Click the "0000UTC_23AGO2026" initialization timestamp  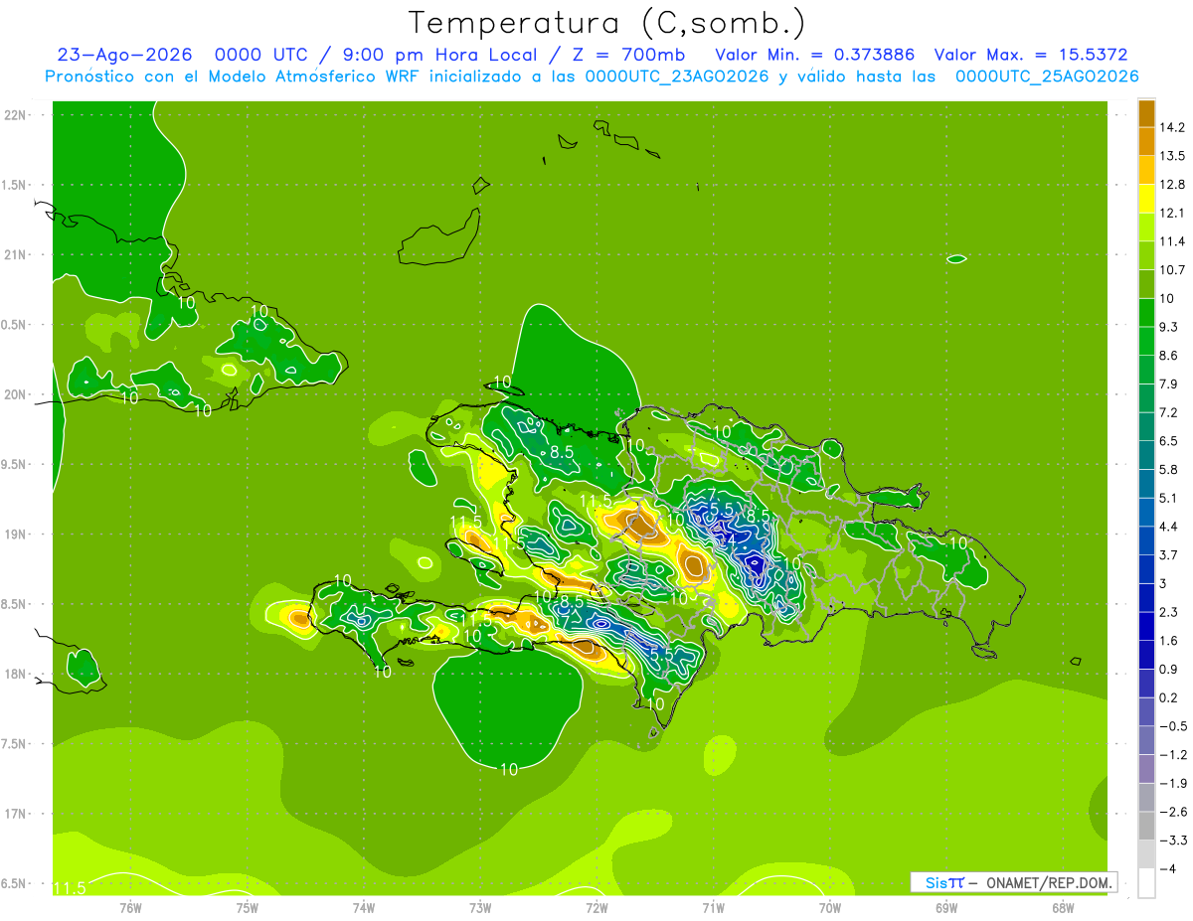pos(677,77)
